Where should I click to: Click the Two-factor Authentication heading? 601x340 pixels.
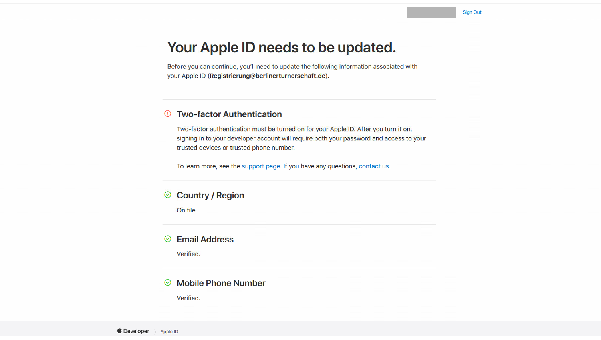click(229, 114)
